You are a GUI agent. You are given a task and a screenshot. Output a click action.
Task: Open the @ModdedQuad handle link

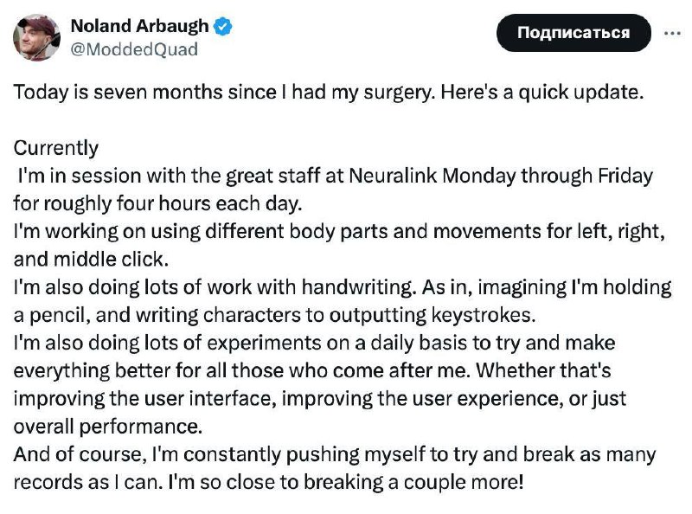(134, 49)
